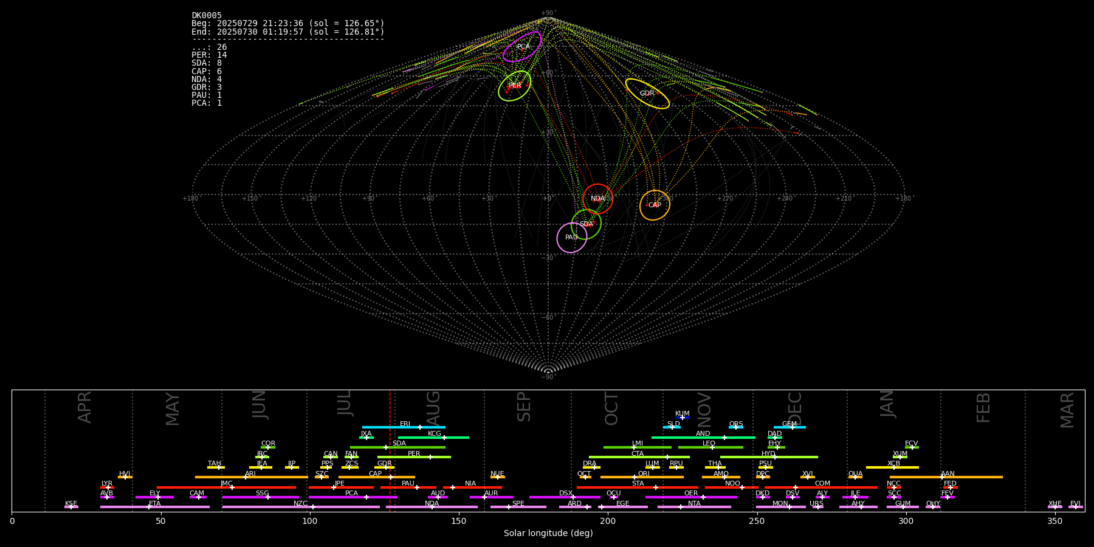Click the PER shower bar in timeline
The height and width of the screenshot is (547, 1094).
414,457
